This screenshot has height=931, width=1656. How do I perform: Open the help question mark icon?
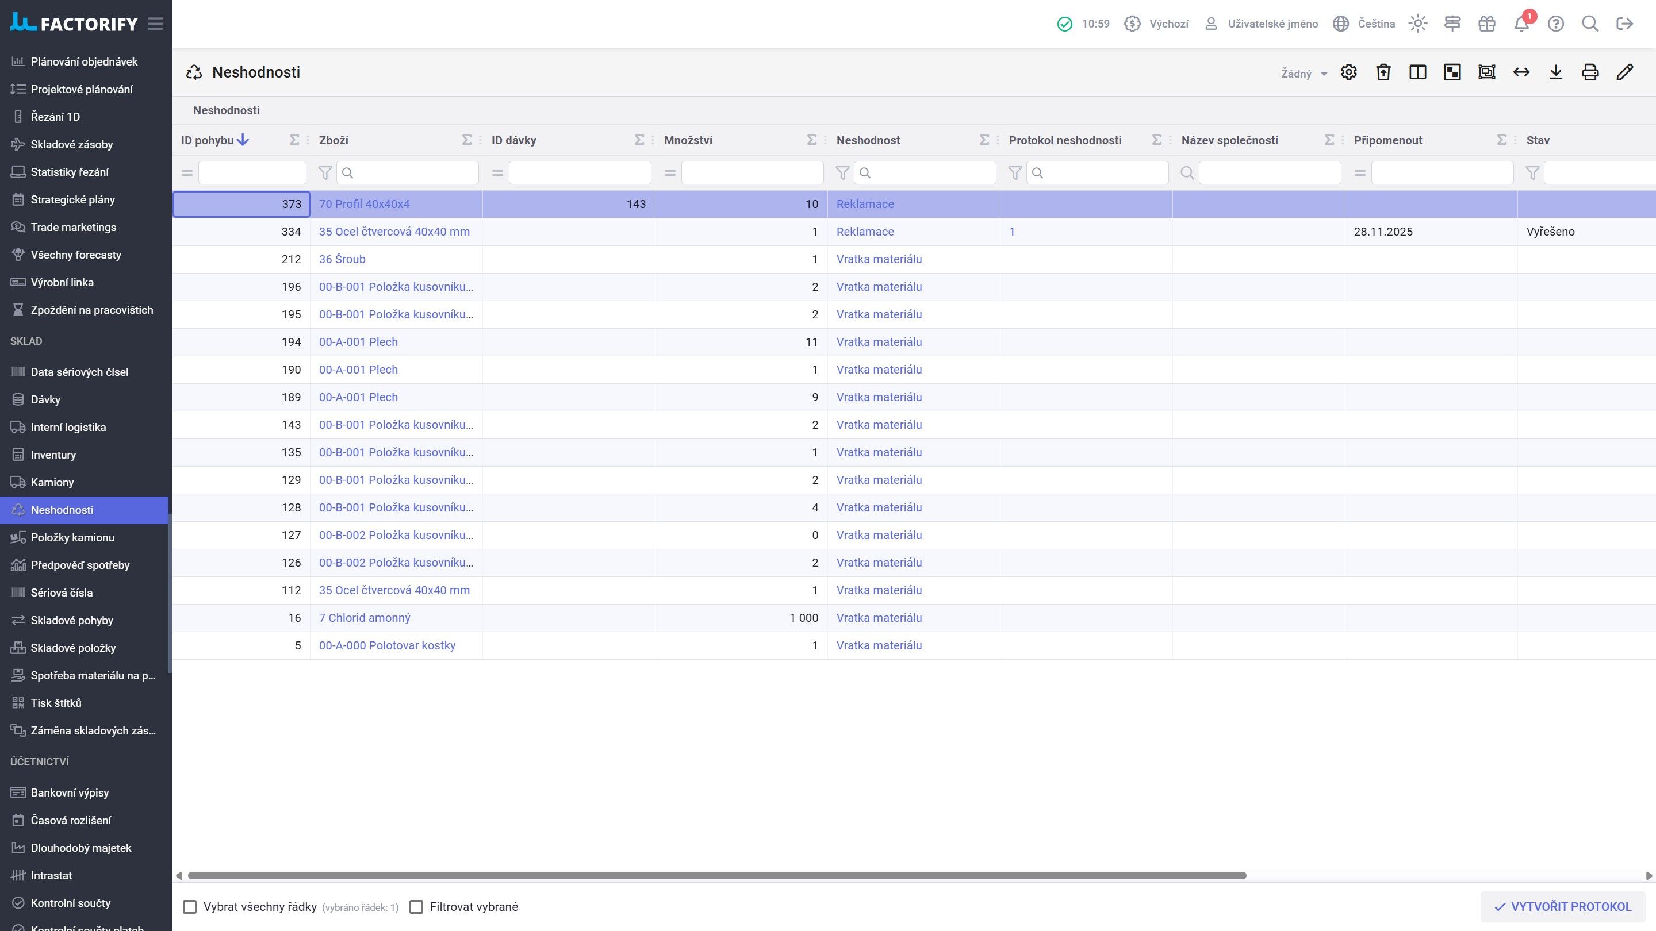pos(1556,24)
